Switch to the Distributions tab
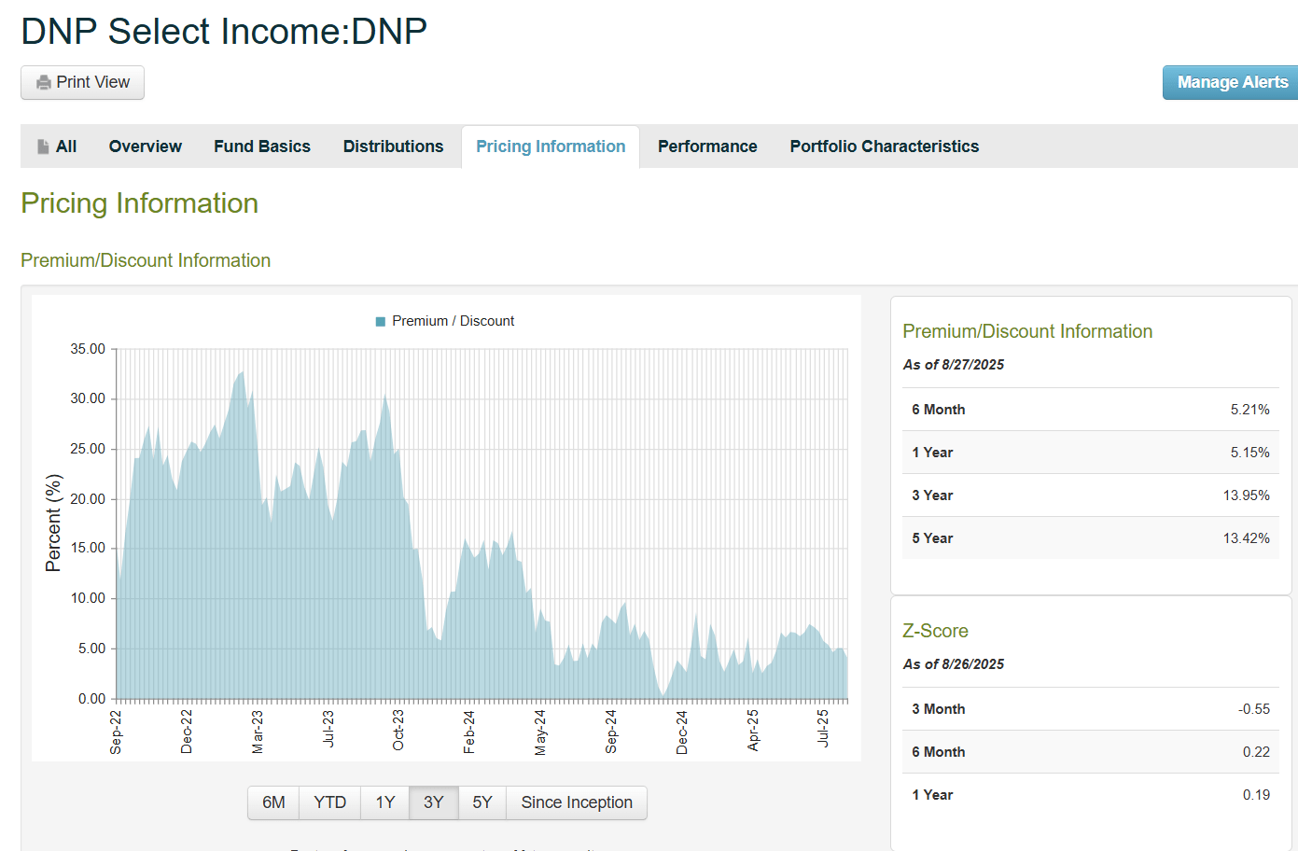 (393, 146)
